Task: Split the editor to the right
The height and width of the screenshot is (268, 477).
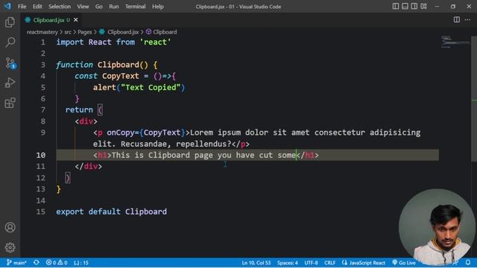Action: click(x=457, y=20)
